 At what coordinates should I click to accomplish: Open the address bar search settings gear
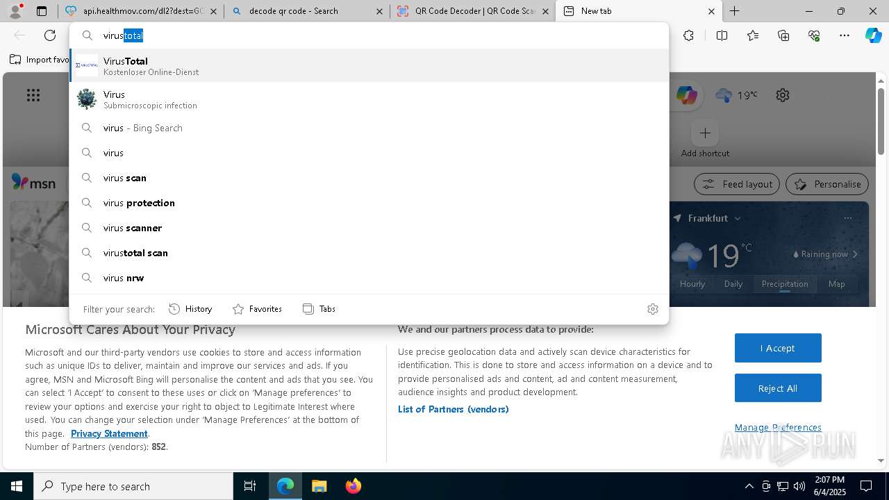652,309
